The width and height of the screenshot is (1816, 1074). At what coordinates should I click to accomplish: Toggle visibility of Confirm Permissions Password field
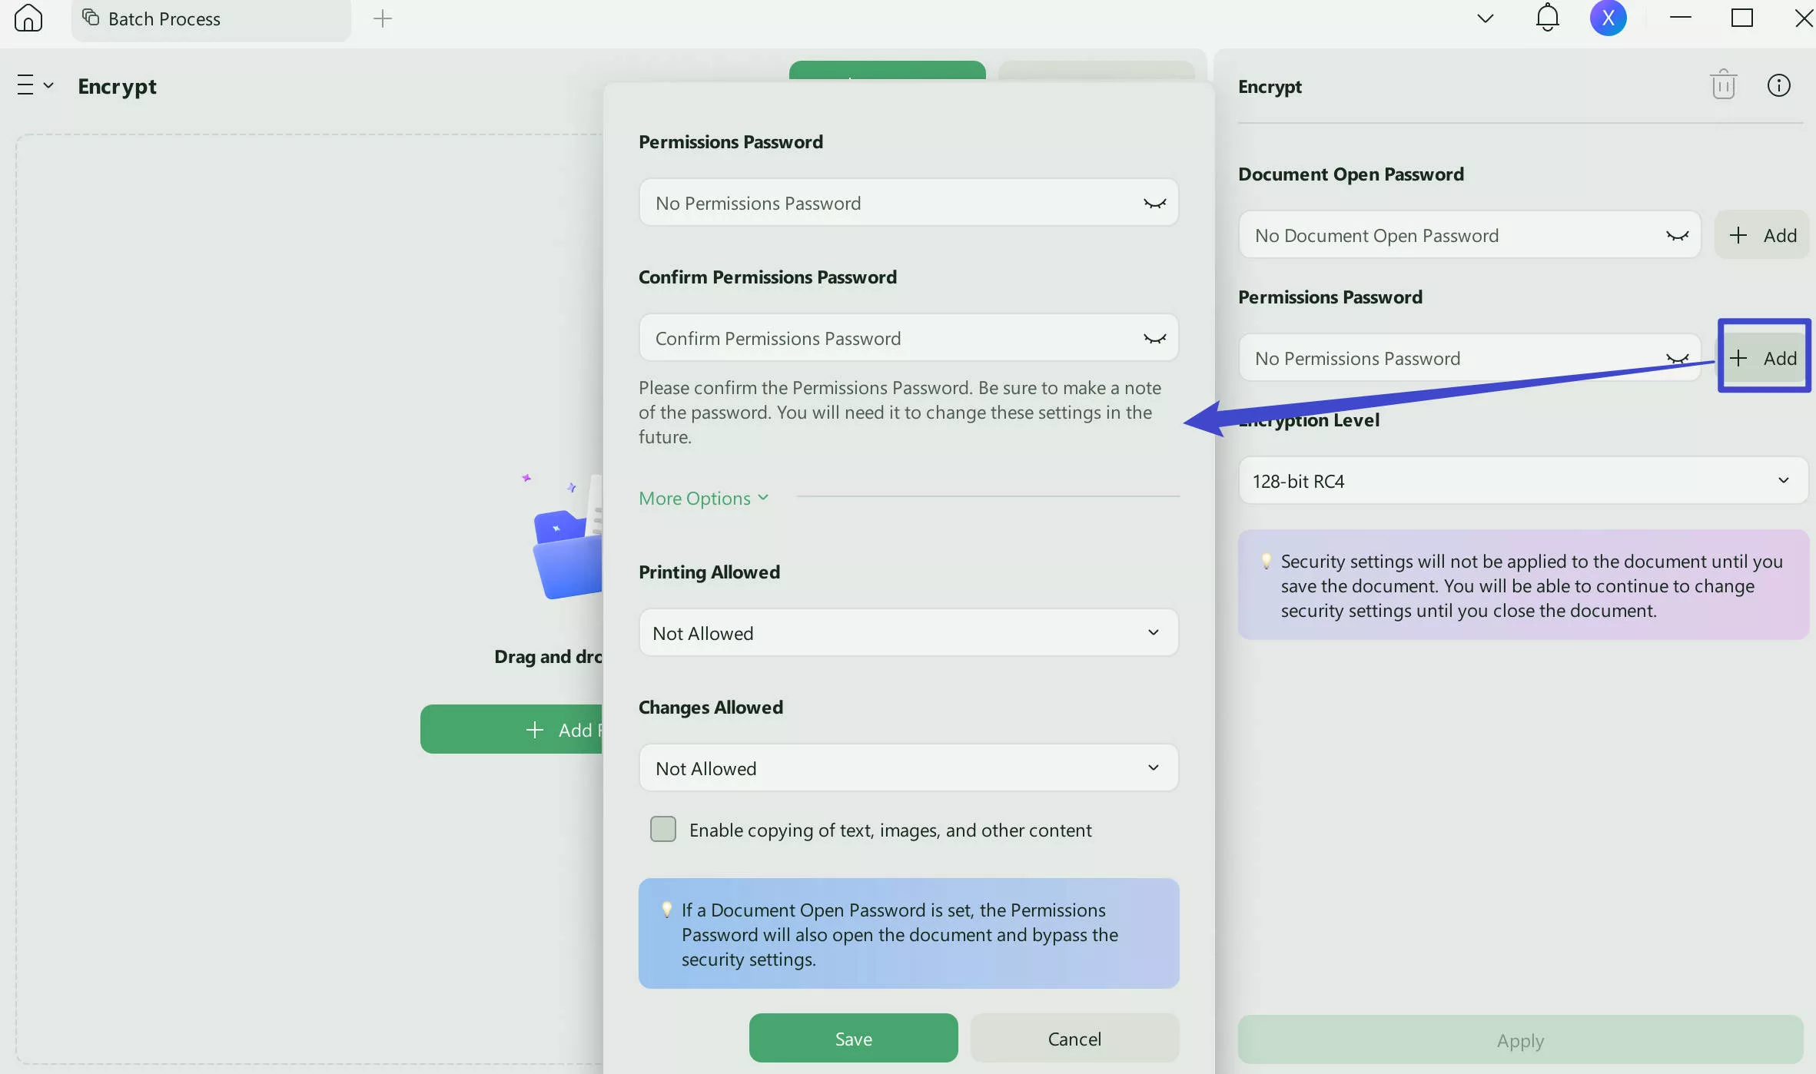pos(1154,339)
